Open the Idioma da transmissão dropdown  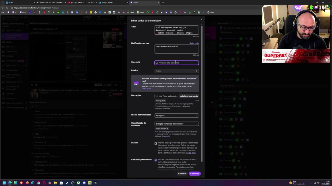(x=177, y=115)
